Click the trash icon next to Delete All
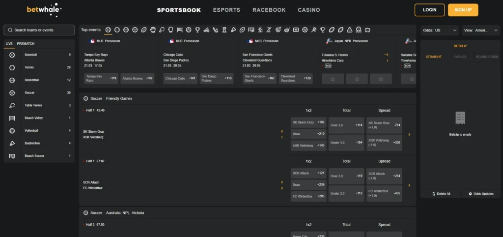Screen dimensions: 503x237 [434, 194]
